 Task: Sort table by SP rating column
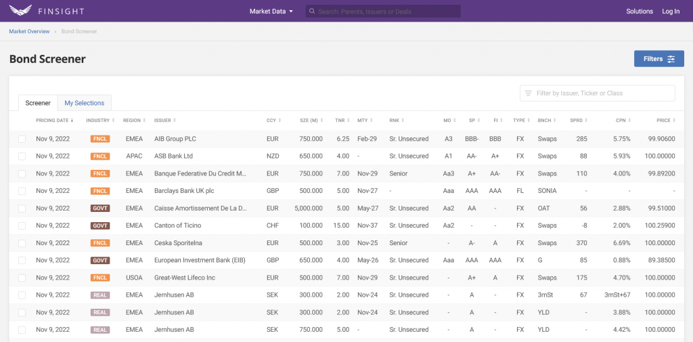(474, 121)
